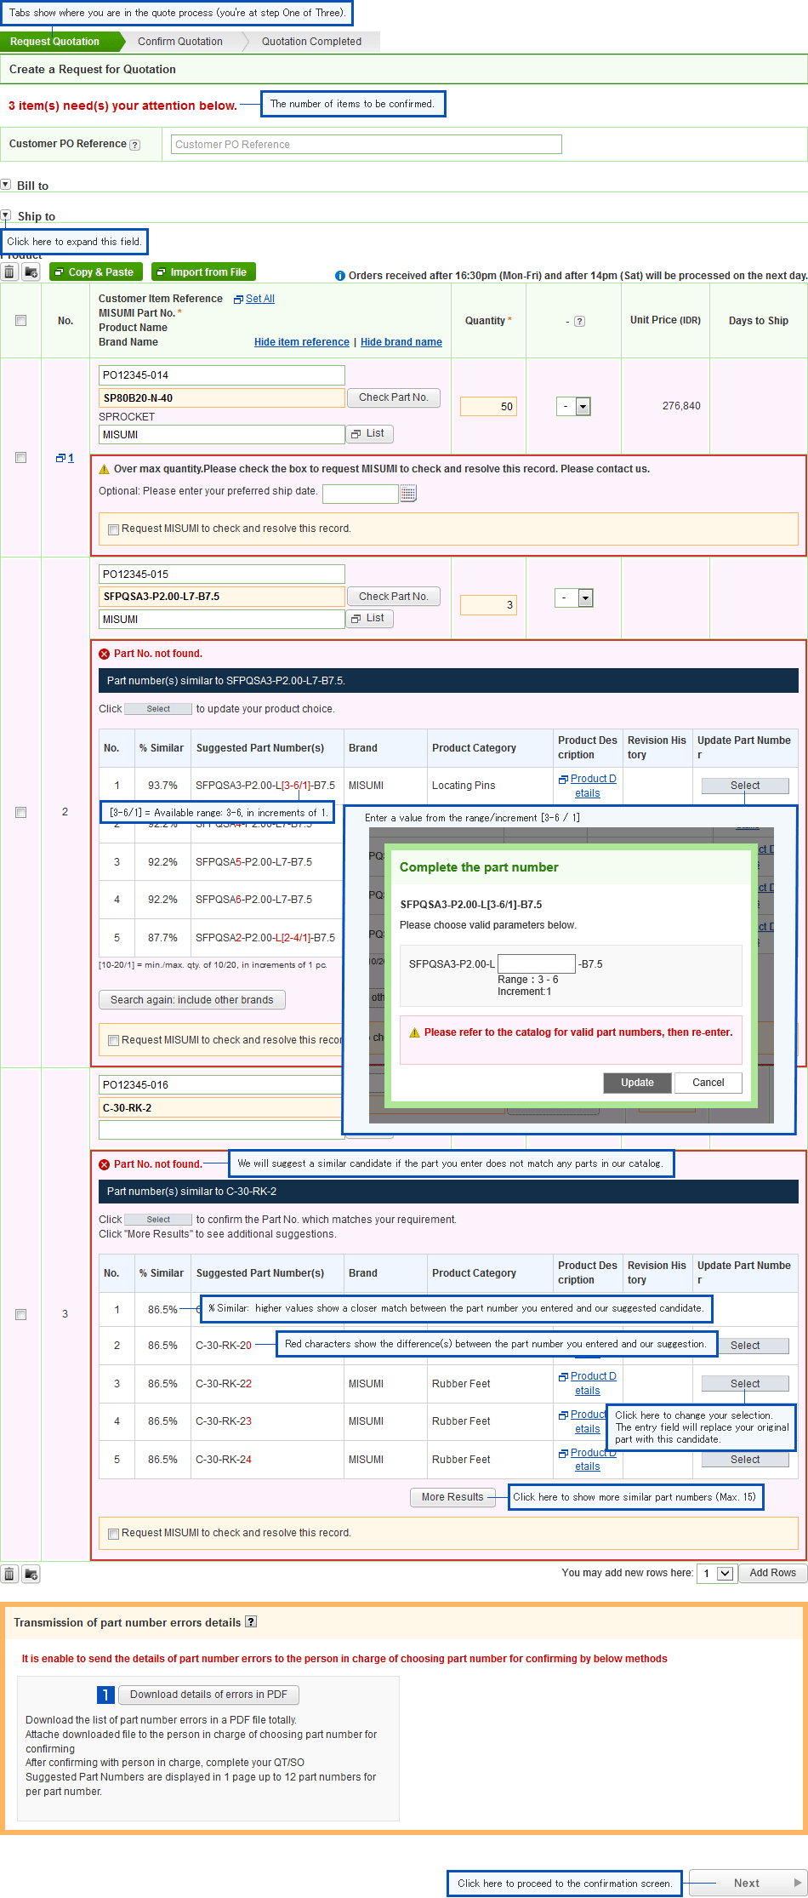The image size is (808, 1898).
Task: Click Search again: include other brands
Action: click(192, 1000)
